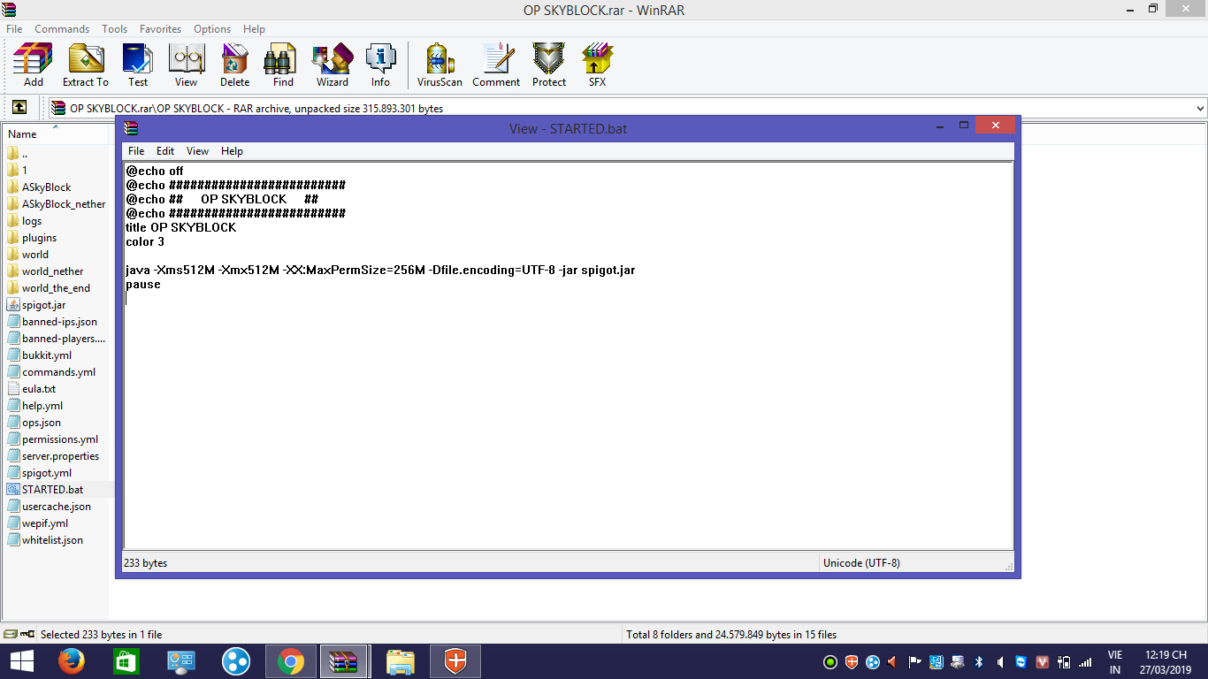Select the world_the_end folder
This screenshot has height=679, width=1208.
[x=49, y=288]
